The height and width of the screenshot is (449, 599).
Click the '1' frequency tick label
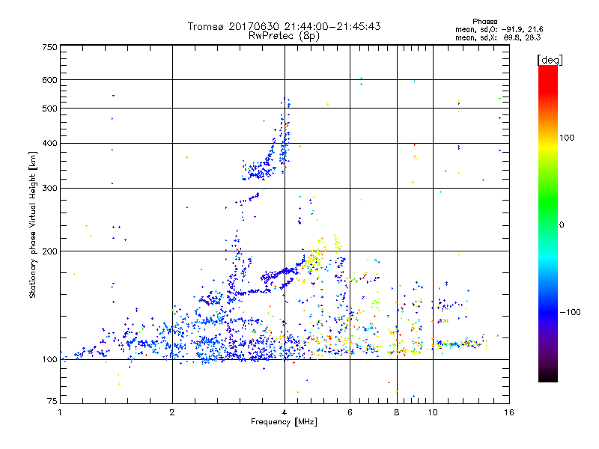pos(60,412)
